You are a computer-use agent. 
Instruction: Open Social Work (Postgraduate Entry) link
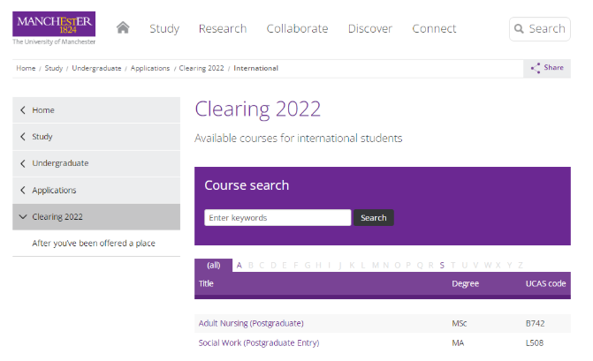click(258, 342)
